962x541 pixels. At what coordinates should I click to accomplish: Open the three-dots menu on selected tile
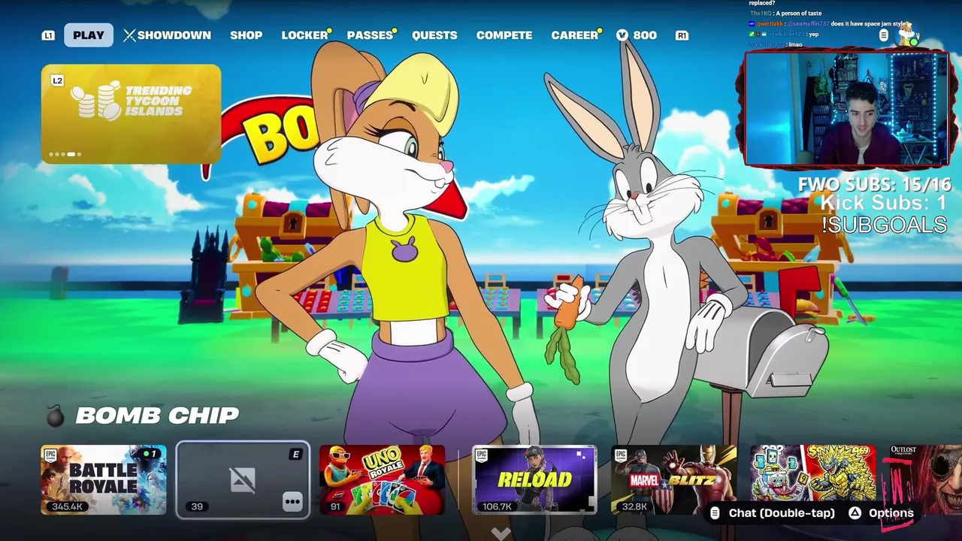(x=292, y=503)
